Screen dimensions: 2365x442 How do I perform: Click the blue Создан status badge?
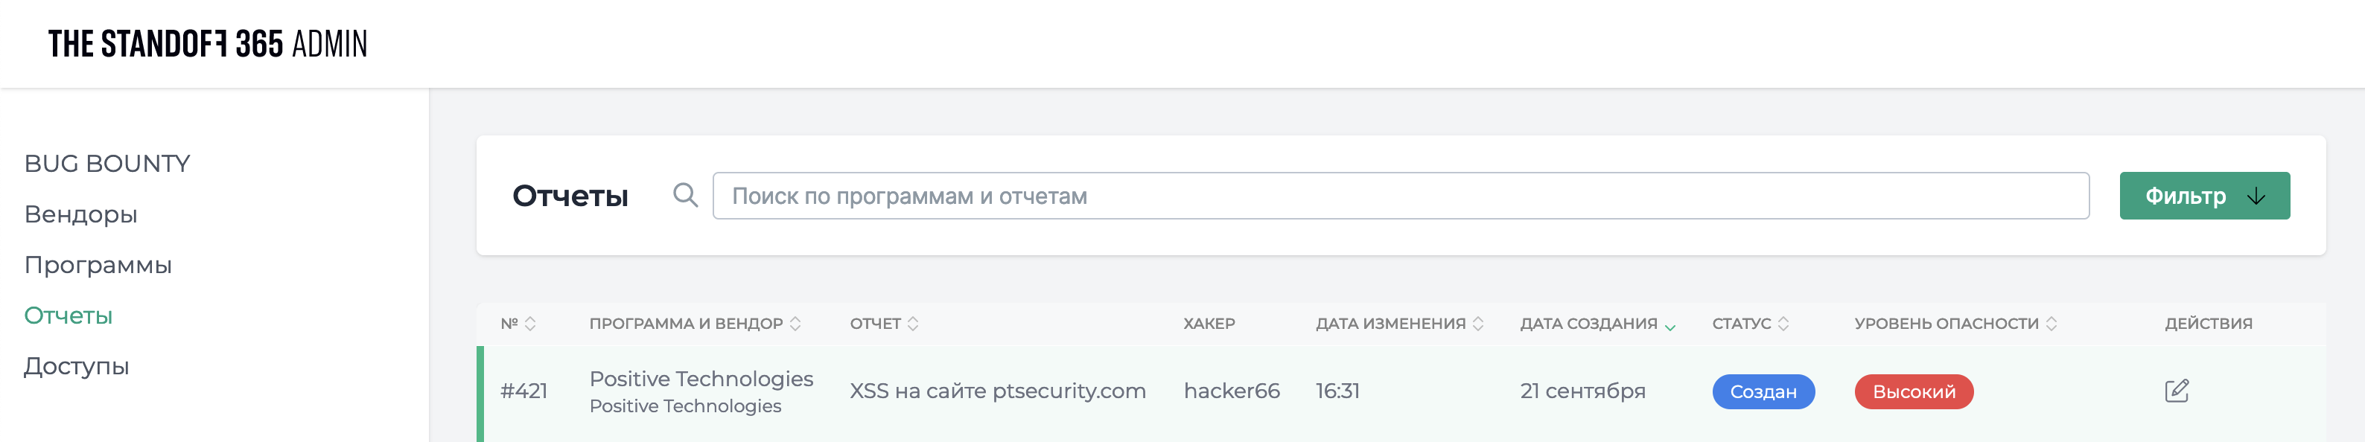coord(1763,391)
